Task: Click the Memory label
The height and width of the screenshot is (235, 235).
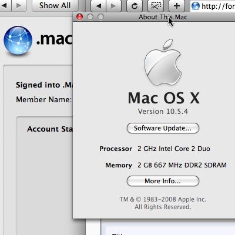Action: click(x=119, y=165)
